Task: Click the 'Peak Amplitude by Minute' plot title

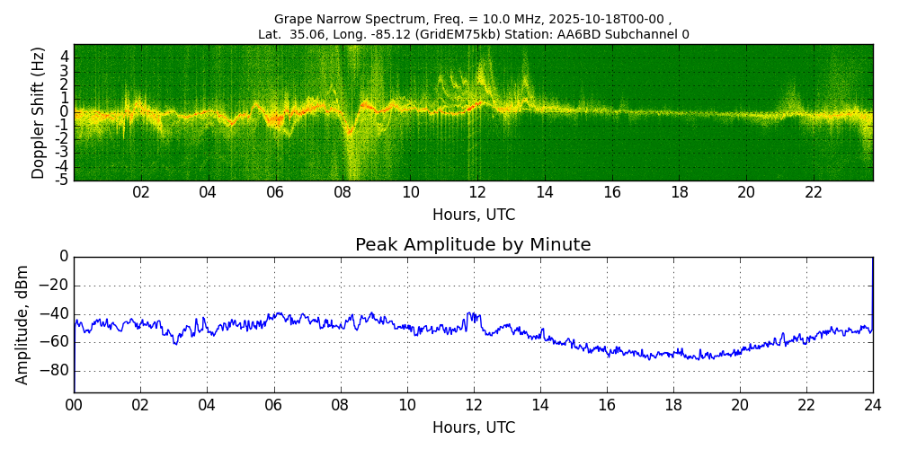Action: 473,245
